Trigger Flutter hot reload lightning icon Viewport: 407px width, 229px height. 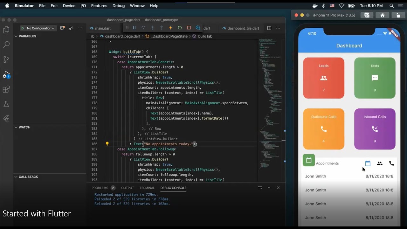click(x=170, y=28)
